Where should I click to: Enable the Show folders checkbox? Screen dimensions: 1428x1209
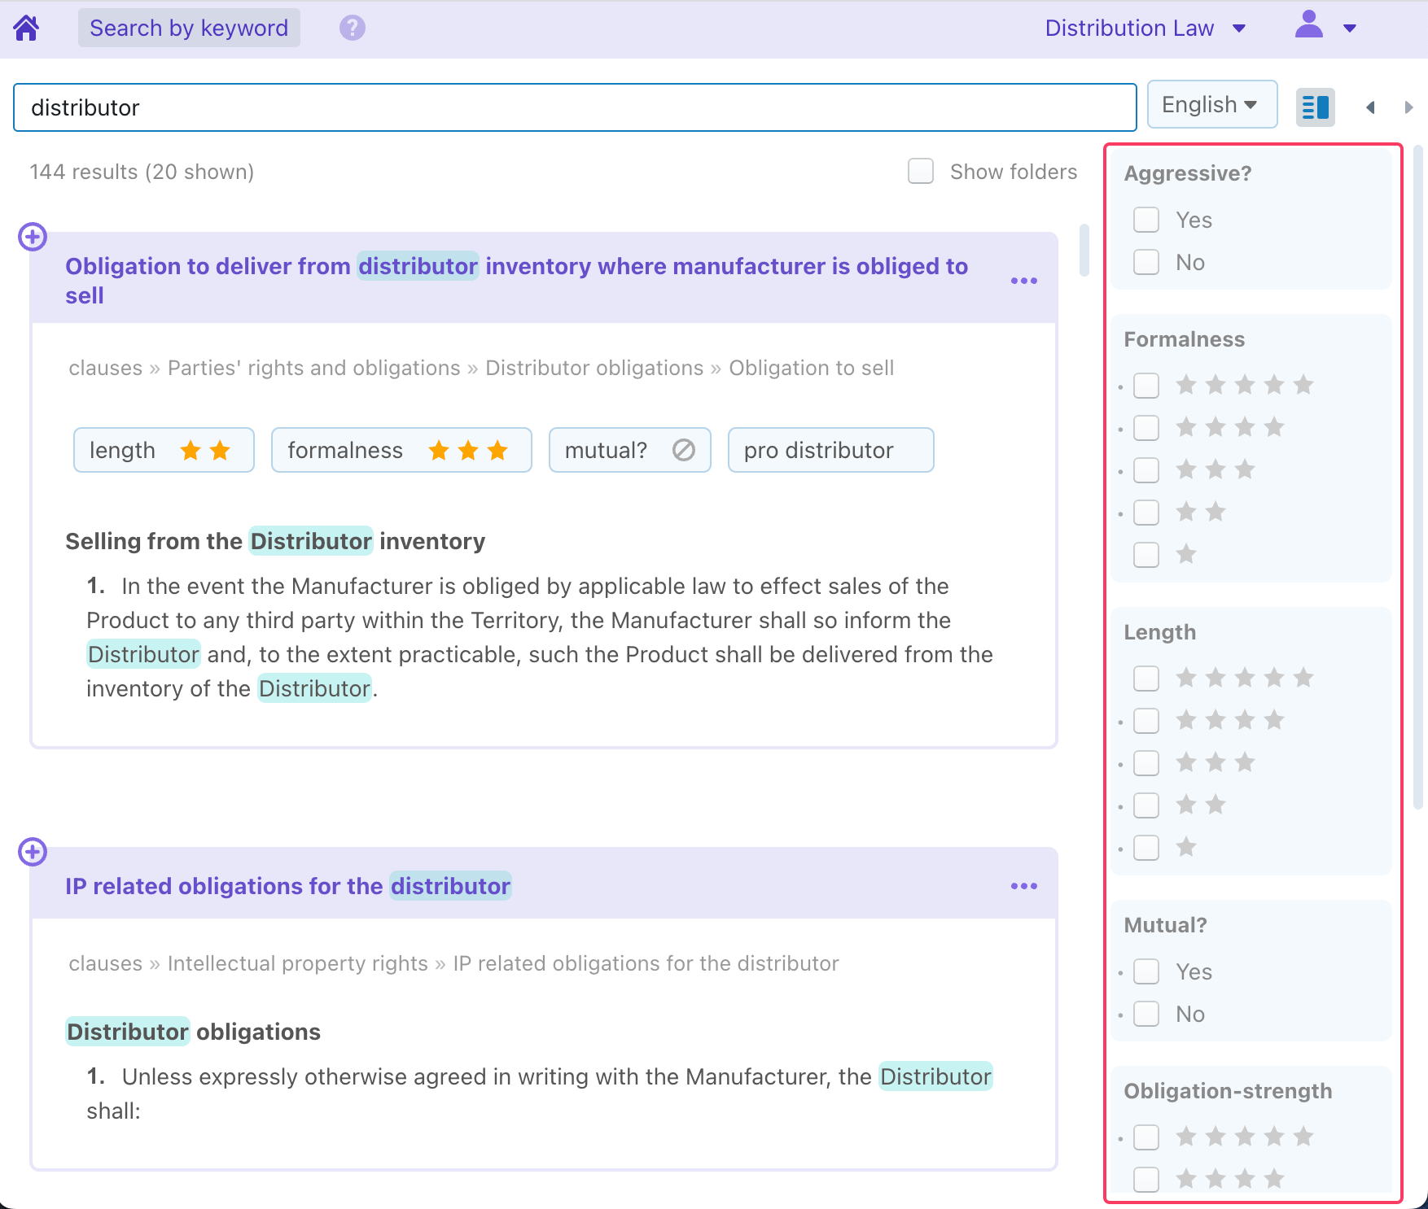tap(921, 172)
